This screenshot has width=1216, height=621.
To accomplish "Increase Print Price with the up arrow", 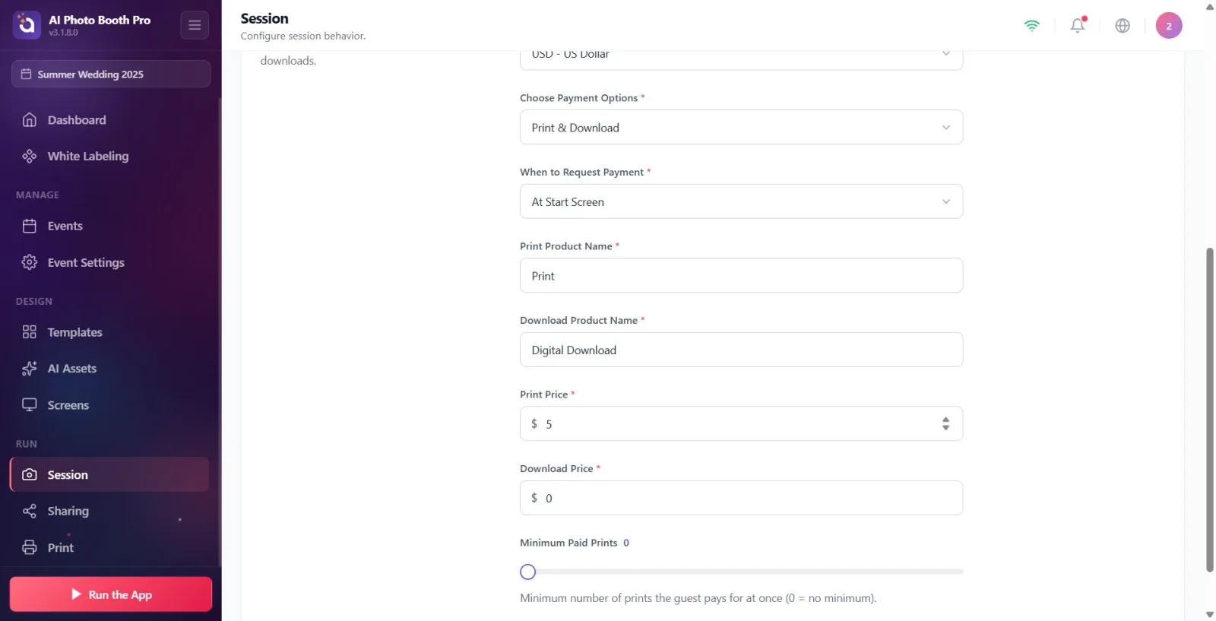I will point(946,419).
